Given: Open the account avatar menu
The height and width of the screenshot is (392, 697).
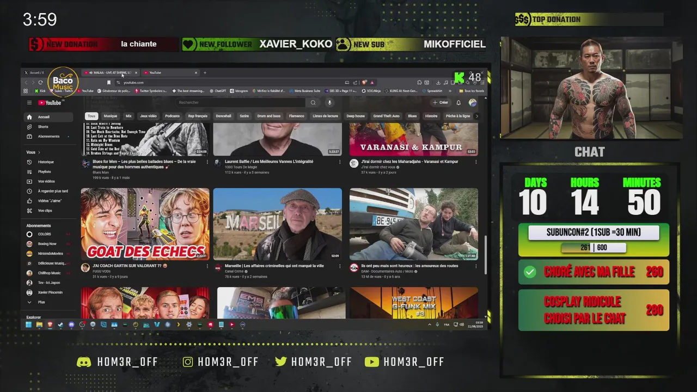Looking at the screenshot, I should tap(472, 102).
